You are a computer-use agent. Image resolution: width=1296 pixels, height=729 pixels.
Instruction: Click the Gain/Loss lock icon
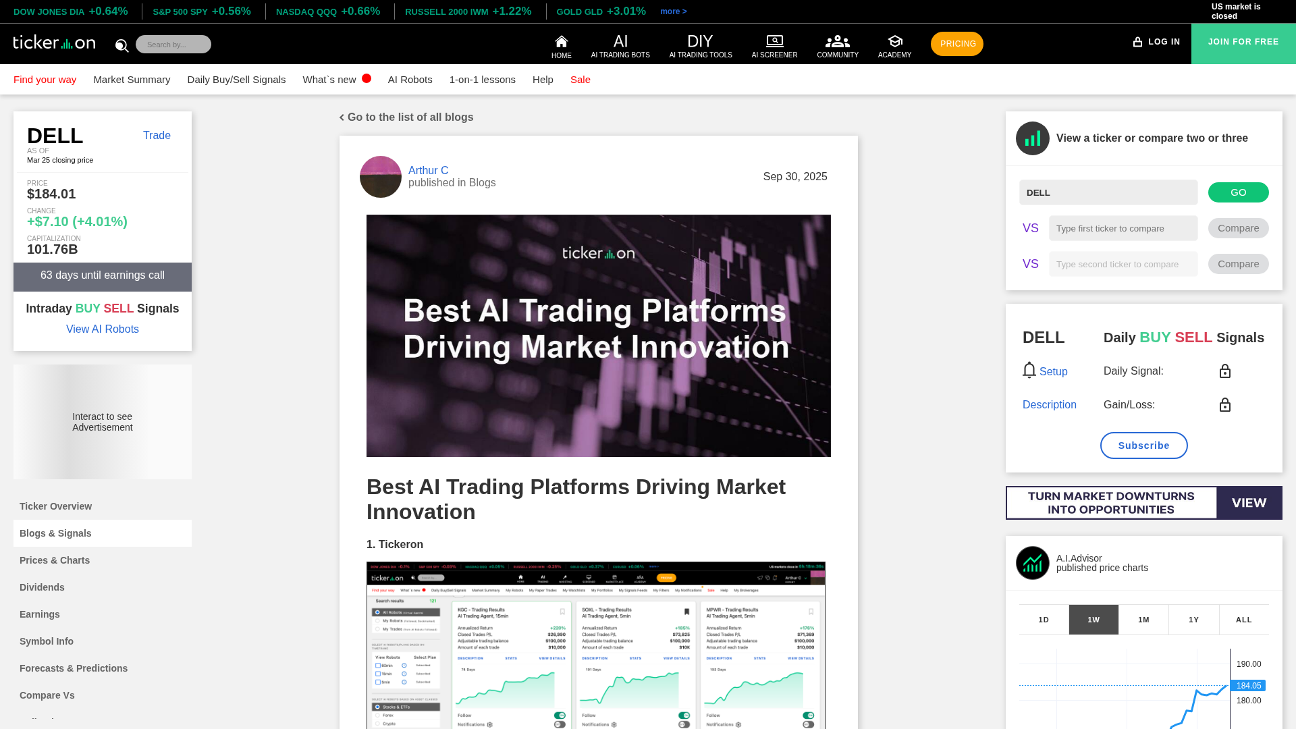(1224, 405)
